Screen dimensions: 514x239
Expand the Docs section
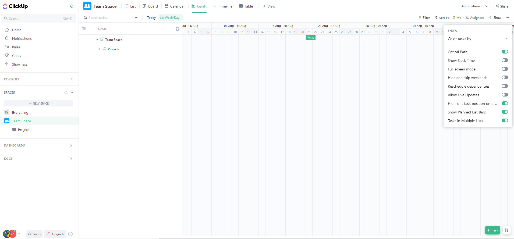71,158
